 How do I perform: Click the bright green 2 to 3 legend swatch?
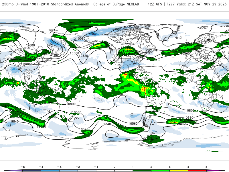click(160, 171)
